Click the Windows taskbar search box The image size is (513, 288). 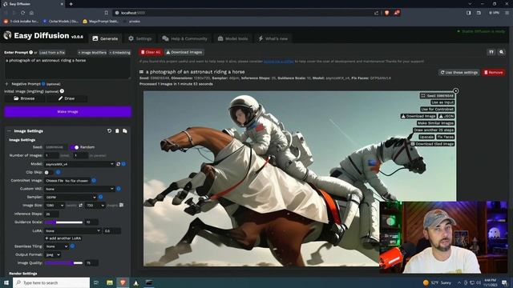point(51,282)
